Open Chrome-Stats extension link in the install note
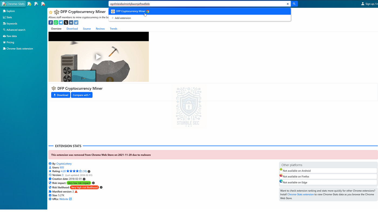 pyautogui.click(x=301, y=194)
